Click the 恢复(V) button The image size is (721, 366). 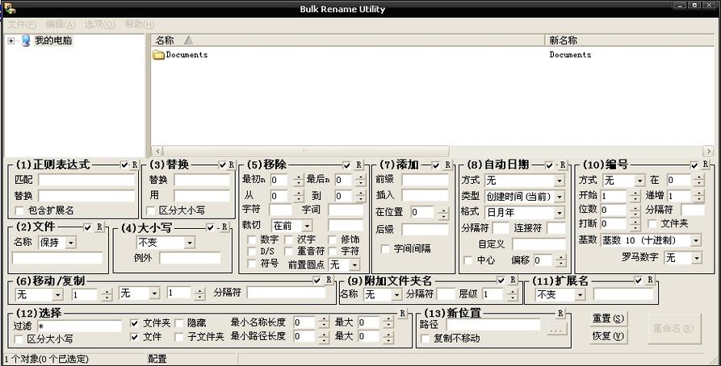click(608, 335)
